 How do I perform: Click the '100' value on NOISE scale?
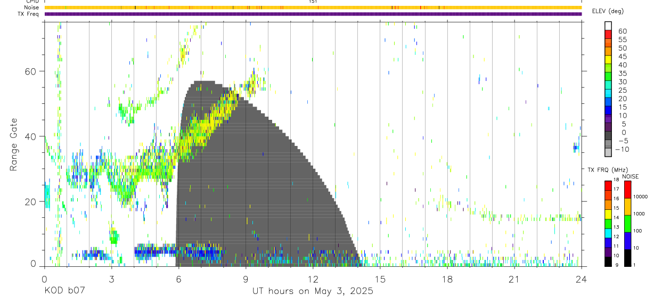(x=637, y=231)
